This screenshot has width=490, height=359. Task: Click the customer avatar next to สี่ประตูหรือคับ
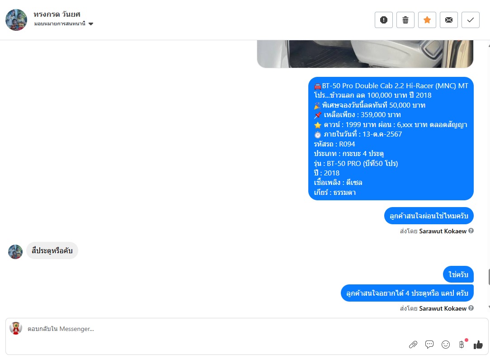(x=15, y=252)
